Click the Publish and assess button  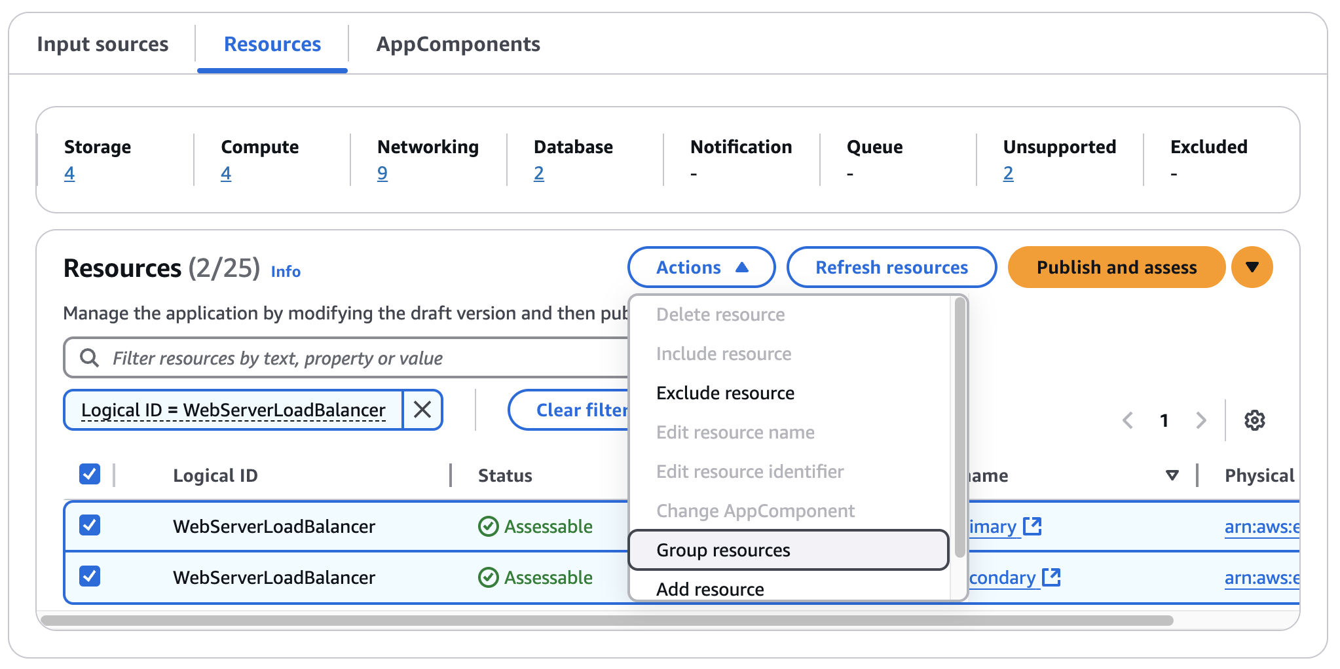point(1115,267)
